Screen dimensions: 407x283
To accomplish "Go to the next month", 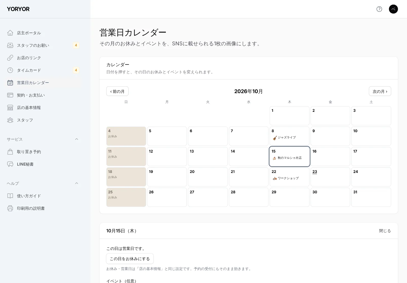I will 380,91.
